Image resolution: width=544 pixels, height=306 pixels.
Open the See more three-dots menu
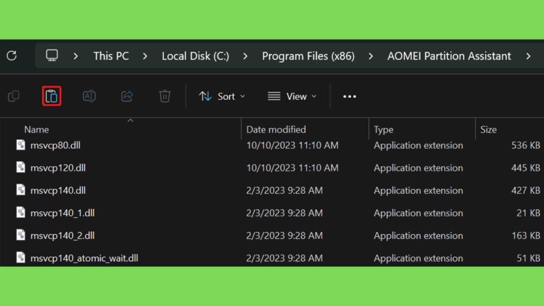(x=350, y=97)
